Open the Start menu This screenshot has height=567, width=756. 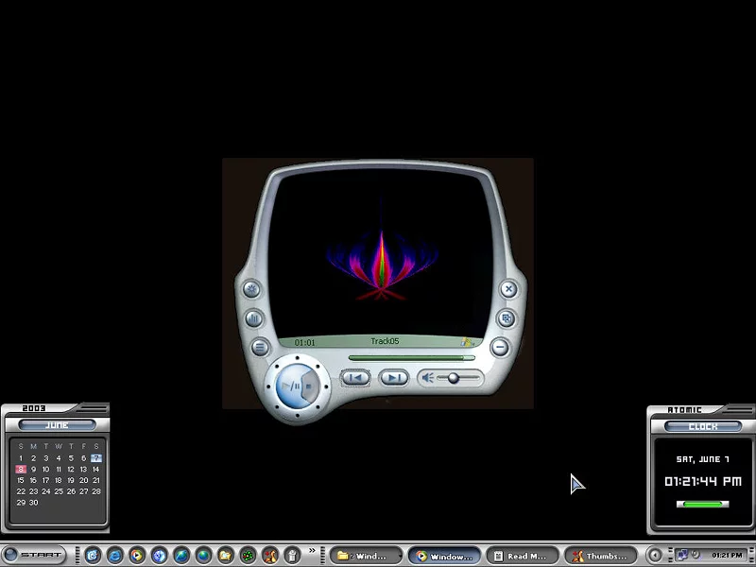[x=34, y=556]
